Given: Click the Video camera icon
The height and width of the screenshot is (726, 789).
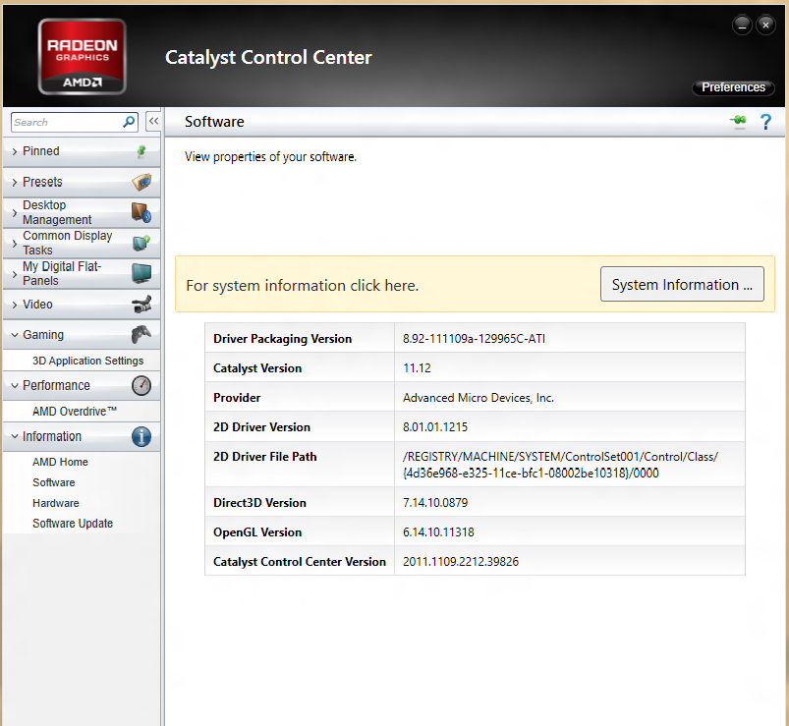Looking at the screenshot, I should coord(141,304).
